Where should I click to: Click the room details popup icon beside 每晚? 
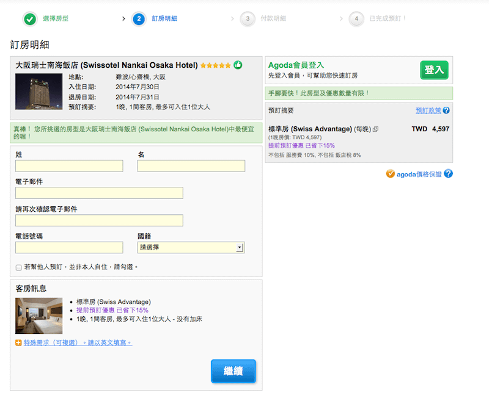(x=375, y=129)
